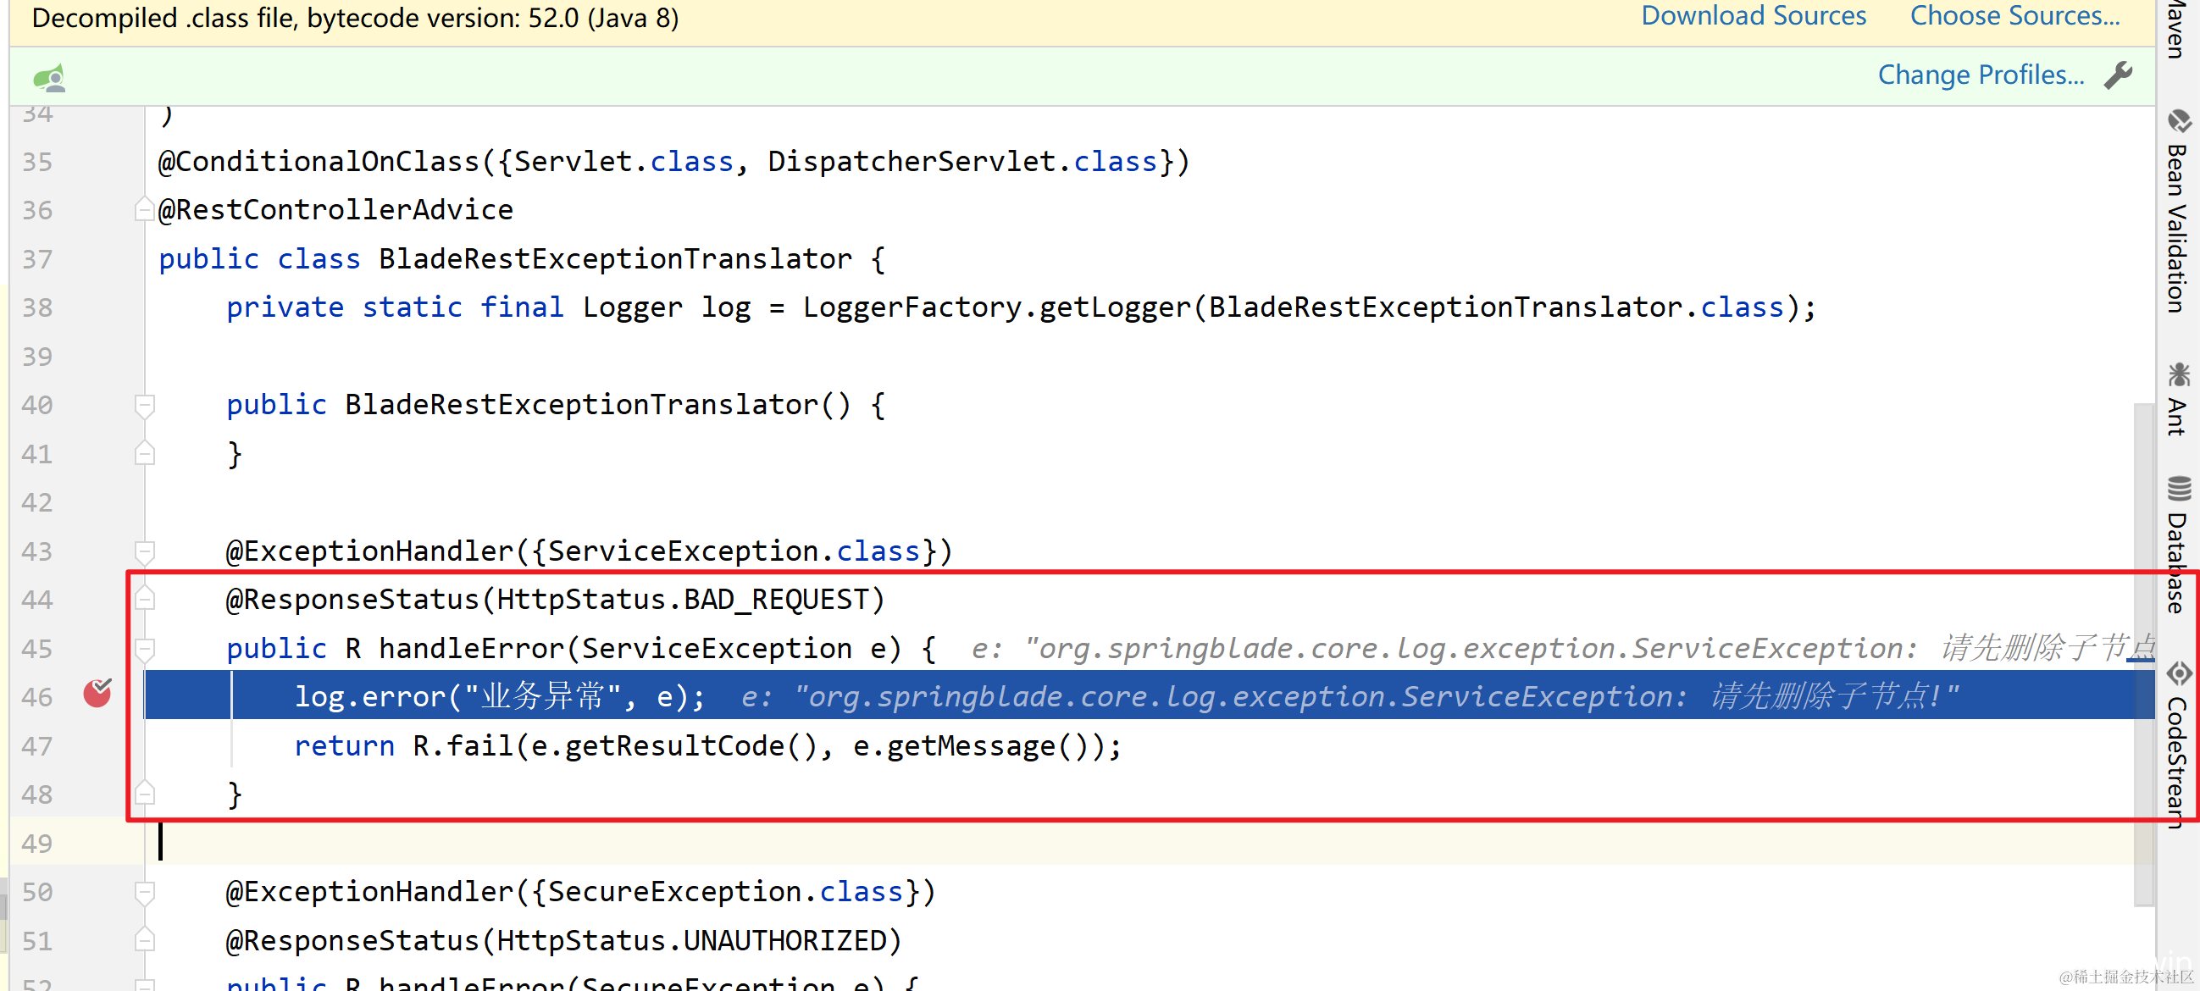Click Download Sources link
Image resolution: width=2200 pixels, height=991 pixels.
point(1753,16)
